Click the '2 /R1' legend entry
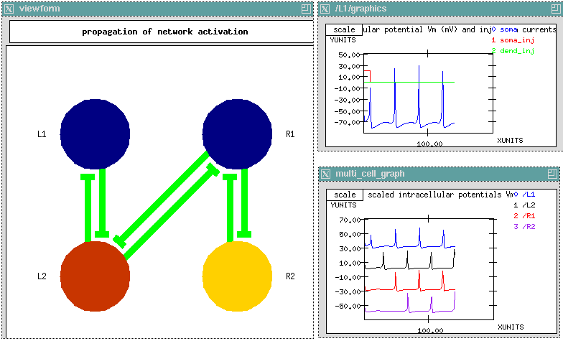 point(524,216)
